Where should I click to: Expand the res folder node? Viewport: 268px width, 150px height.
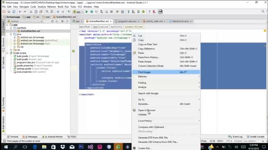[11, 50]
